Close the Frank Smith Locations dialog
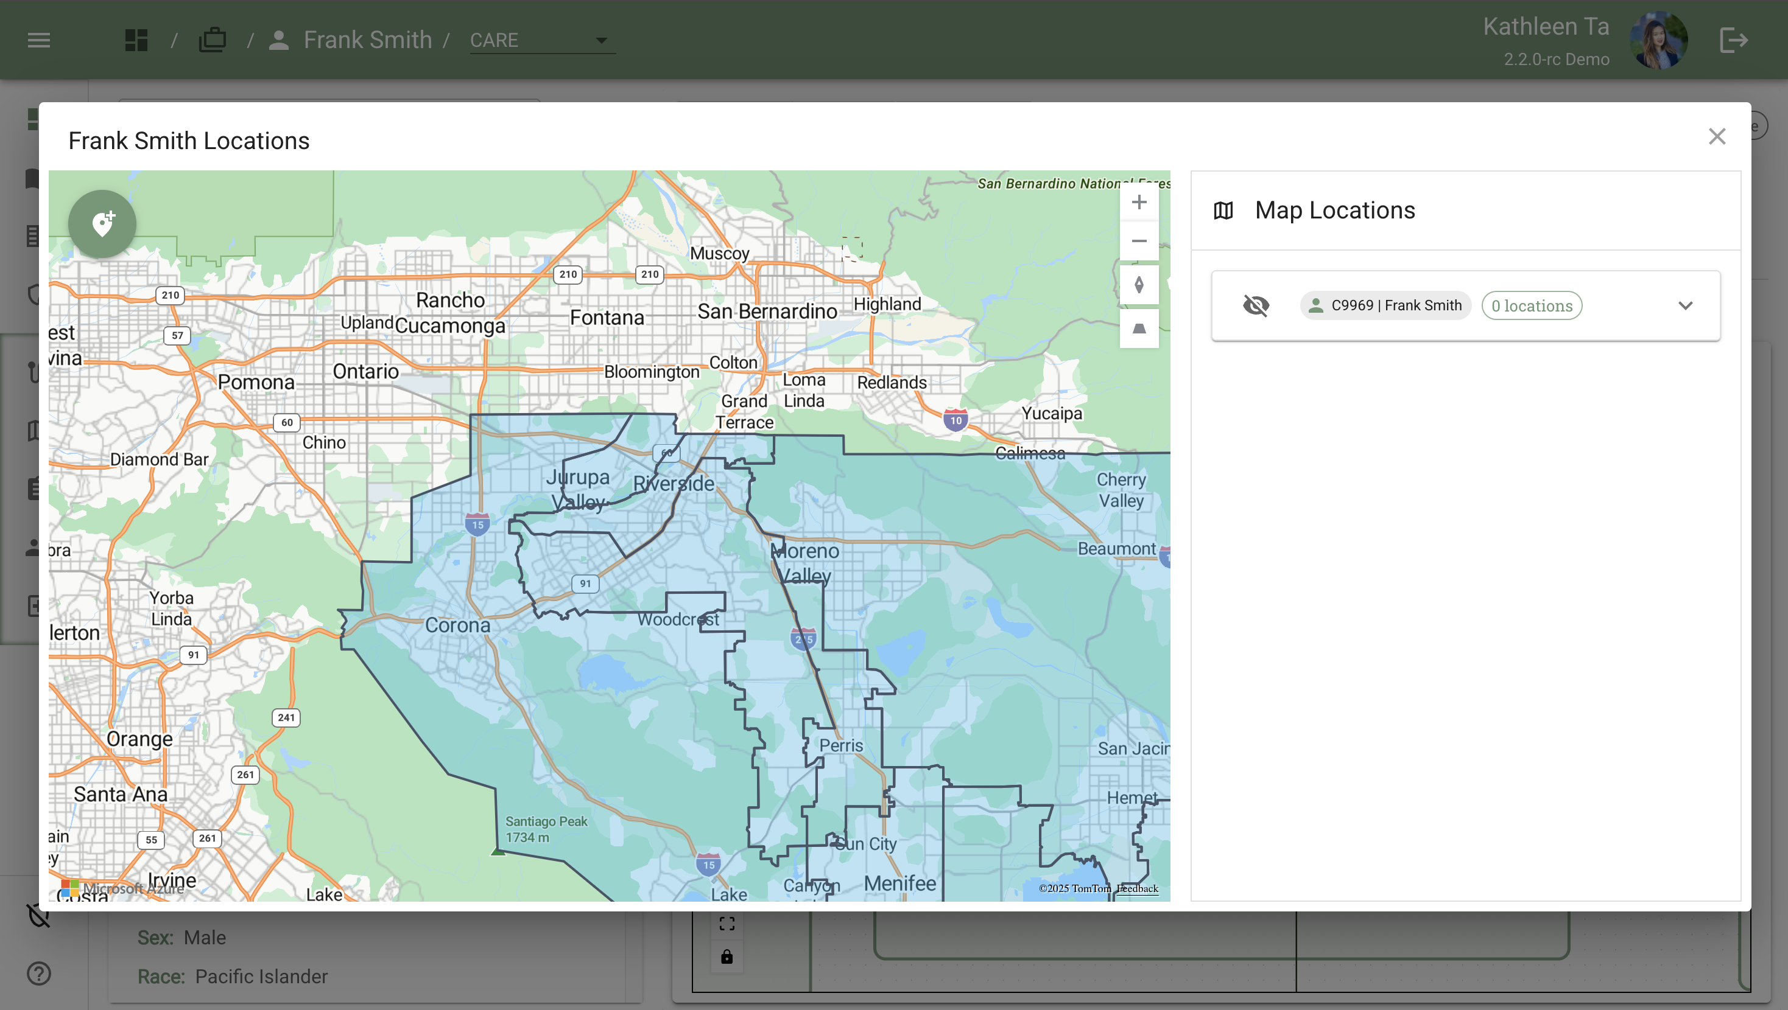The height and width of the screenshot is (1010, 1788). (x=1717, y=136)
